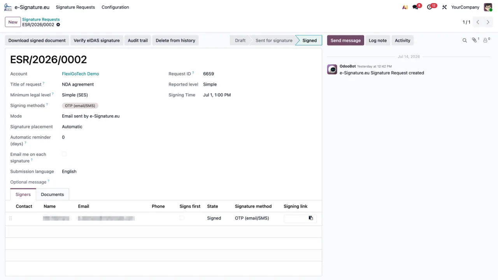
Task: Click the New button
Action: (13, 22)
